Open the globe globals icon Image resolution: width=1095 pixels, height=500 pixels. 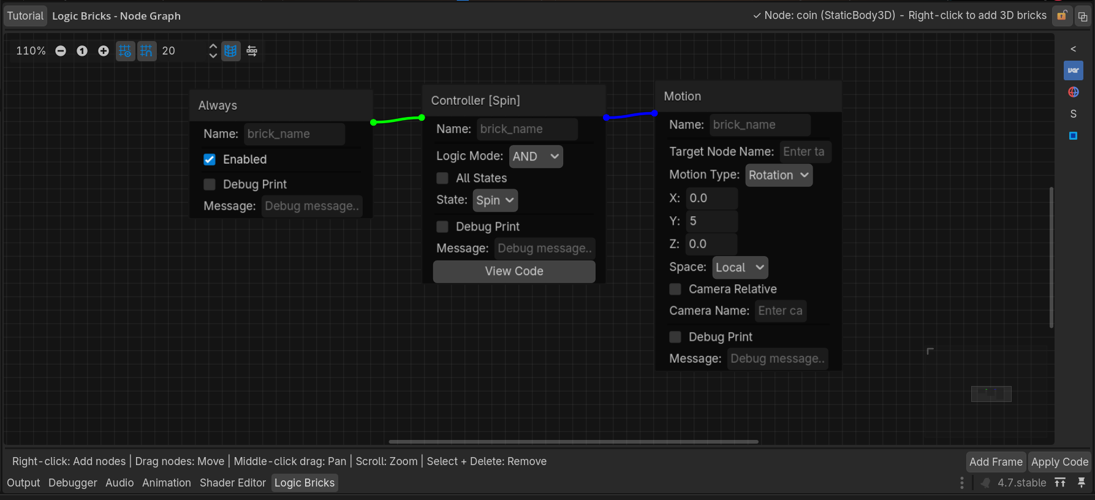(1073, 92)
